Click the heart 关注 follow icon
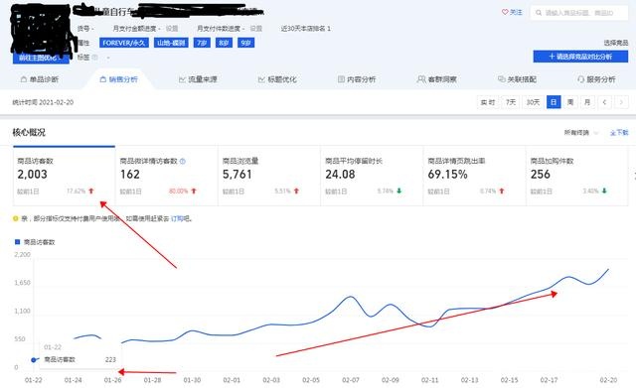This screenshot has width=636, height=388. [x=505, y=12]
